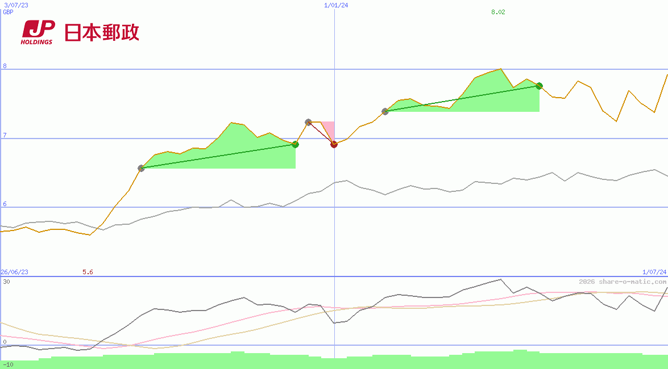This screenshot has height=369, width=668.
Task: Click the GBP currency label
Action: [x=8, y=12]
